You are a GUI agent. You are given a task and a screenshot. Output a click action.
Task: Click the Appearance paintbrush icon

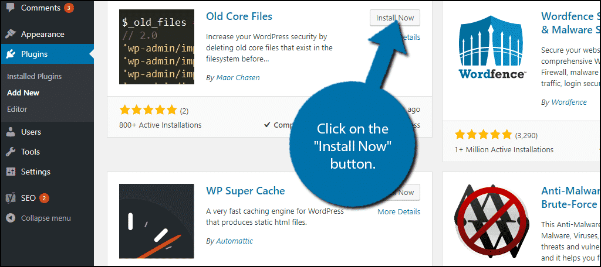11,34
